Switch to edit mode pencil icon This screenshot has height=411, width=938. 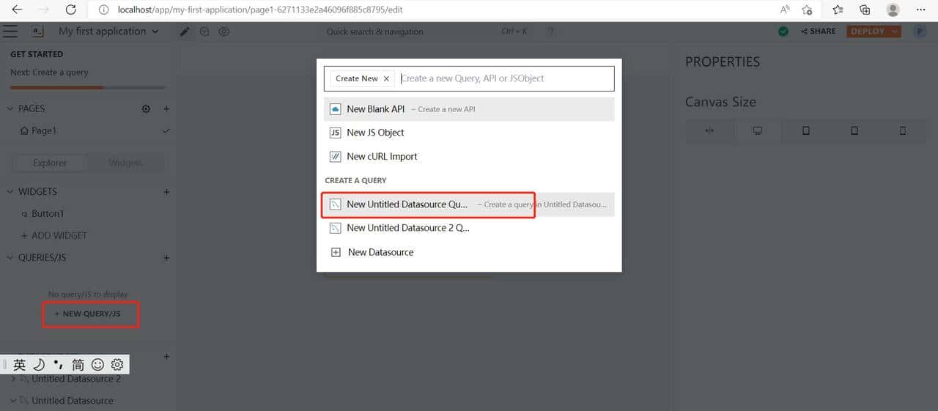click(x=185, y=32)
